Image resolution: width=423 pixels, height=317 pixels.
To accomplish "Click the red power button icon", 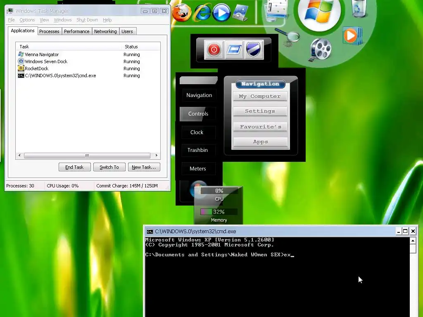I will [214, 50].
